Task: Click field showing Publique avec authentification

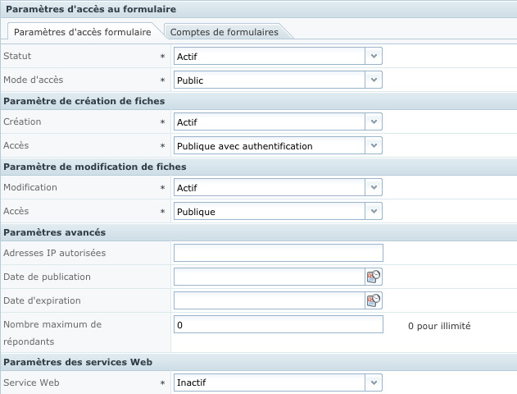Action: (x=269, y=146)
